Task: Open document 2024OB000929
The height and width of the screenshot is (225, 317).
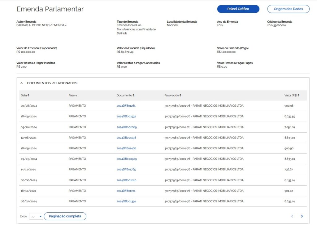Action: 127,159
